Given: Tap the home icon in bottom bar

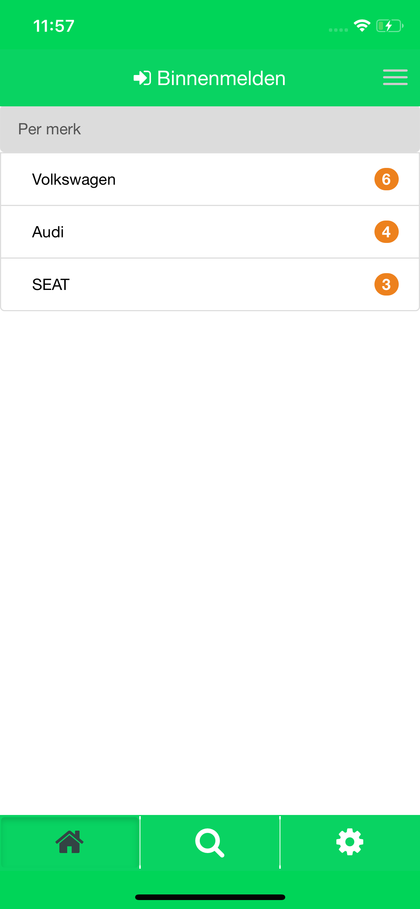Looking at the screenshot, I should [x=69, y=842].
